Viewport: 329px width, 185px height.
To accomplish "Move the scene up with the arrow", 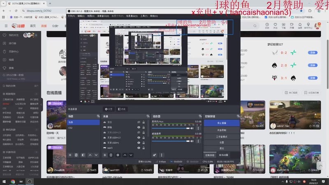I will pyautogui.click(x=90, y=155).
